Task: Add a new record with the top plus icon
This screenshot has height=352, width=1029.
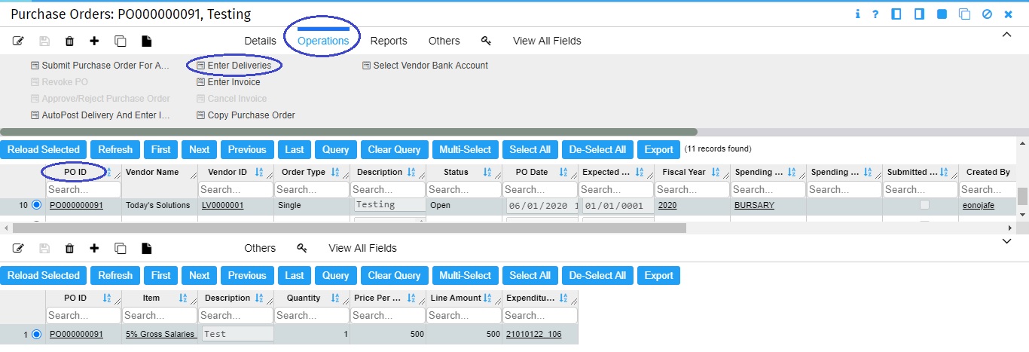Action: click(94, 41)
